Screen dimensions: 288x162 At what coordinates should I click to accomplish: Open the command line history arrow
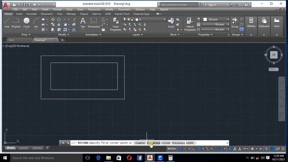(227, 143)
